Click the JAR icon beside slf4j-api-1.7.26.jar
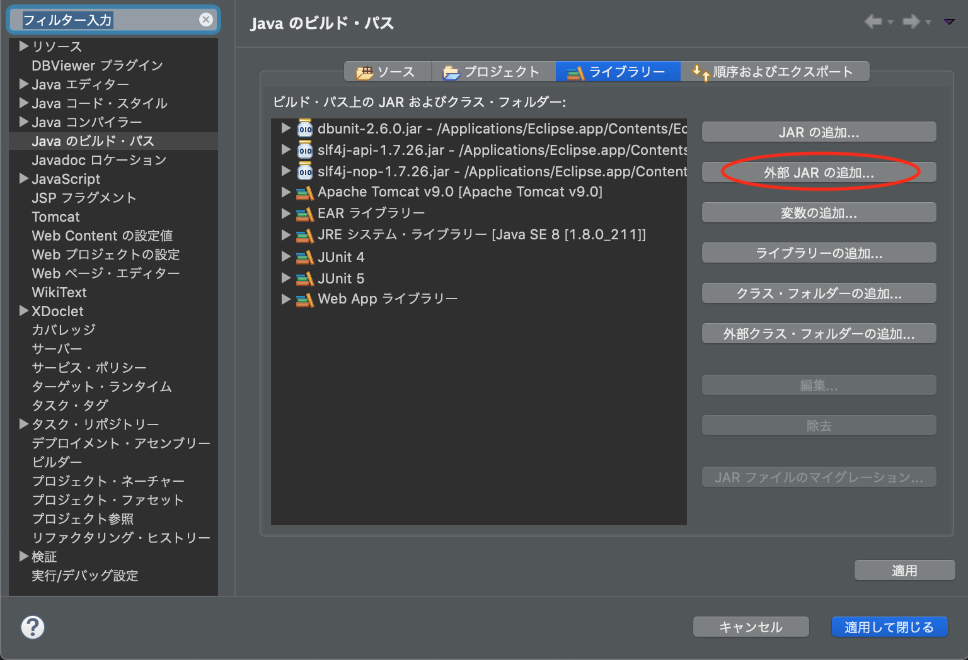968x660 pixels. [x=305, y=150]
